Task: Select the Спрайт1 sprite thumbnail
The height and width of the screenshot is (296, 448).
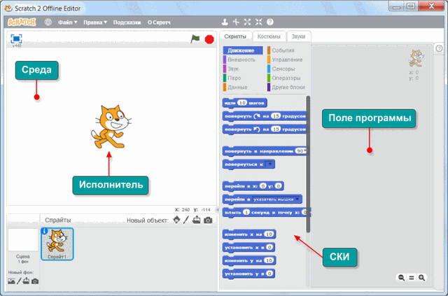Action: point(57,244)
